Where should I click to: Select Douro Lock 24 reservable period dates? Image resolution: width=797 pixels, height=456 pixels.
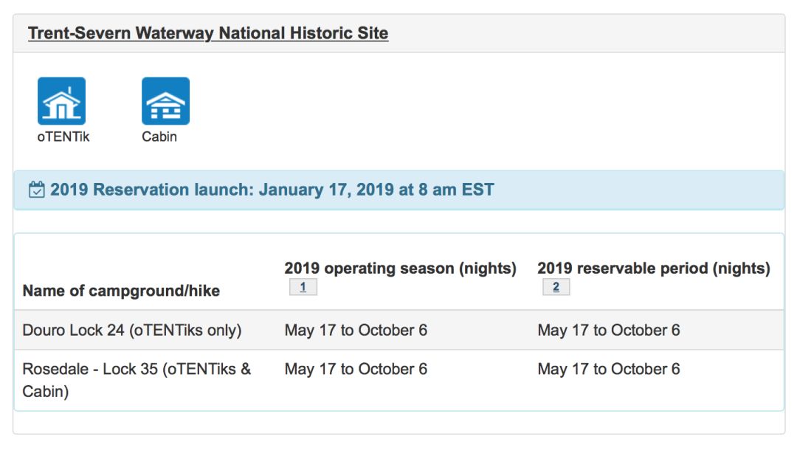coord(608,330)
